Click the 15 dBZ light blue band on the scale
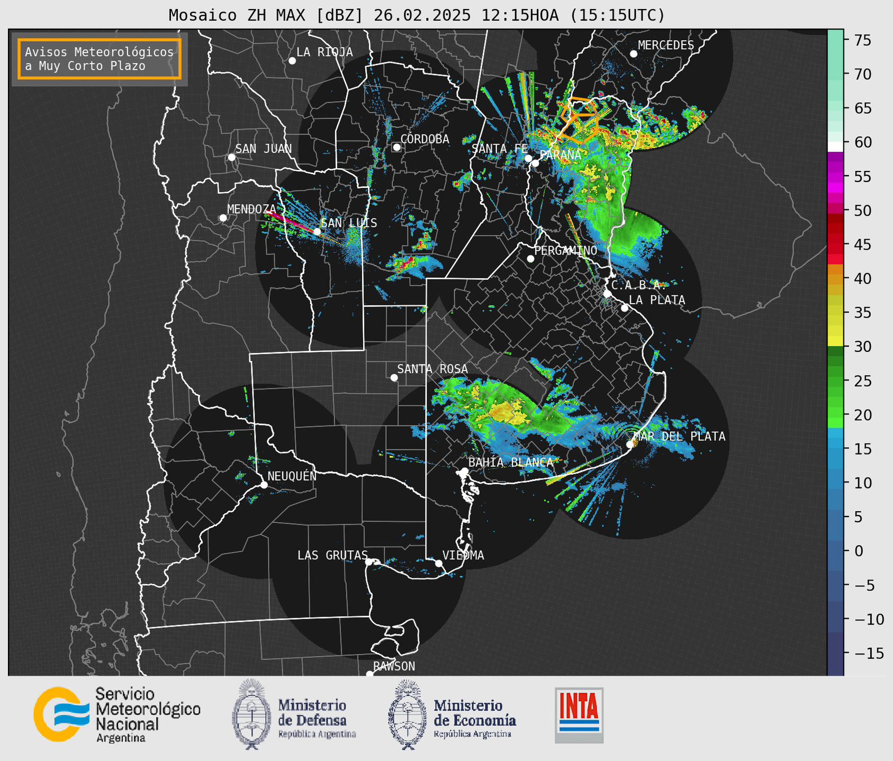 coord(835,449)
